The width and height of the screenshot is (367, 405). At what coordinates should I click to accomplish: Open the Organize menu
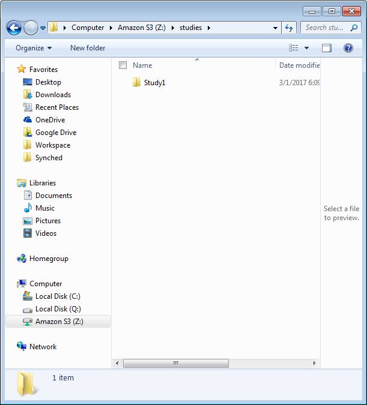[x=34, y=48]
